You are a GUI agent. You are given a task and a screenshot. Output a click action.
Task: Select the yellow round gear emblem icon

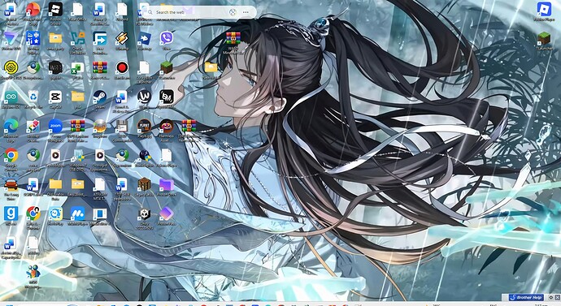(11, 67)
